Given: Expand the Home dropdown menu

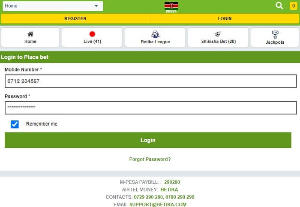Looking at the screenshot, I should pyautogui.click(x=53, y=6).
